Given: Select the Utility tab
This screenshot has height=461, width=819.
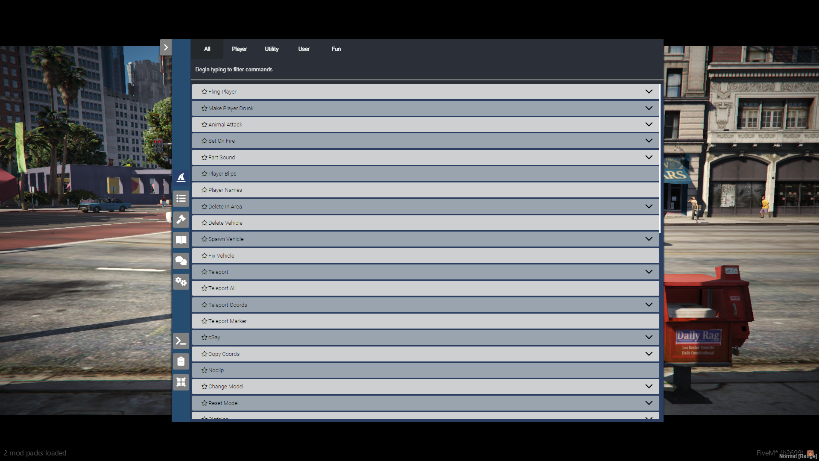Looking at the screenshot, I should (272, 49).
